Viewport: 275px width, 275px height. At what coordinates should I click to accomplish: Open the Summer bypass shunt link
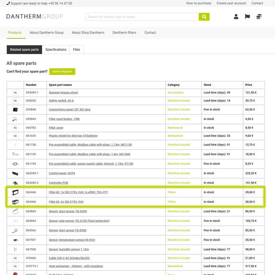(63, 93)
